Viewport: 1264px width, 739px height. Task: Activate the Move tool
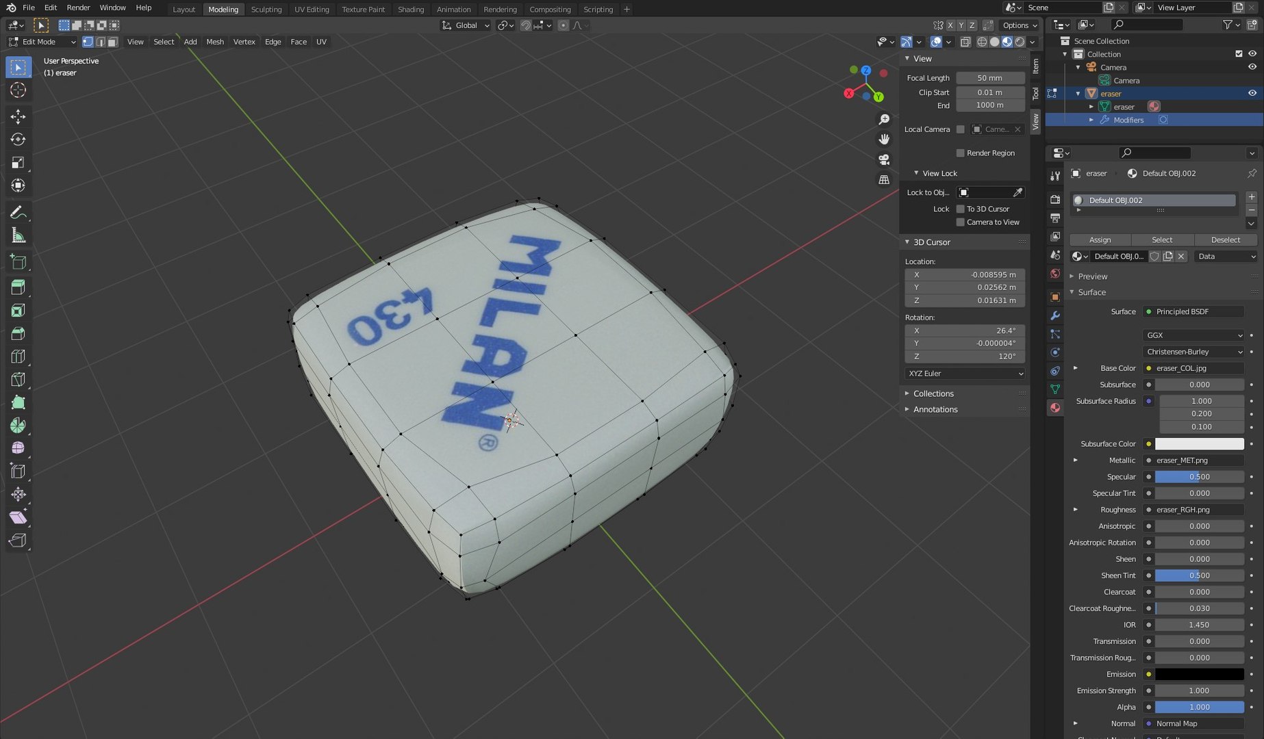[x=18, y=116]
